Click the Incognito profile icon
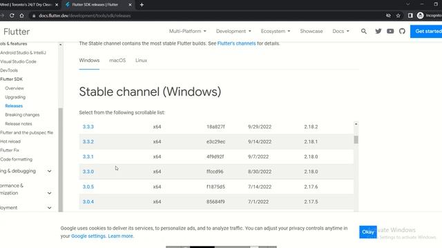The width and height of the screenshot is (442, 248). 421,15
